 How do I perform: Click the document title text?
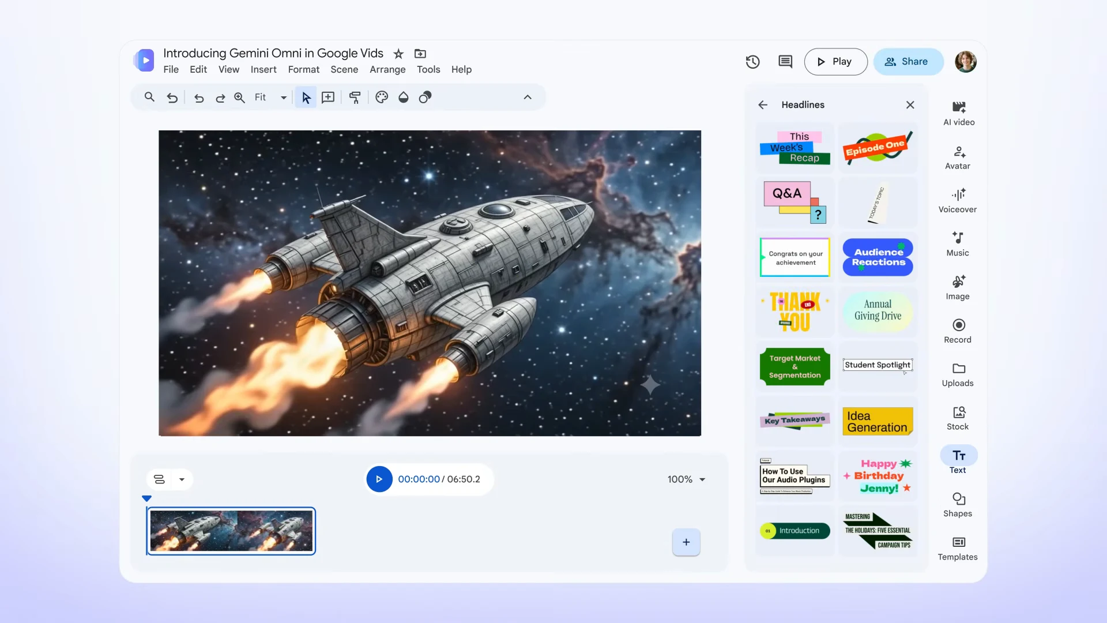[x=273, y=53]
